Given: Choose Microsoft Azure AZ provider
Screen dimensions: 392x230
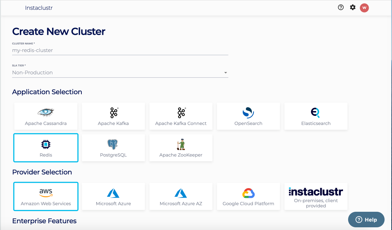Looking at the screenshot, I should (x=181, y=196).
